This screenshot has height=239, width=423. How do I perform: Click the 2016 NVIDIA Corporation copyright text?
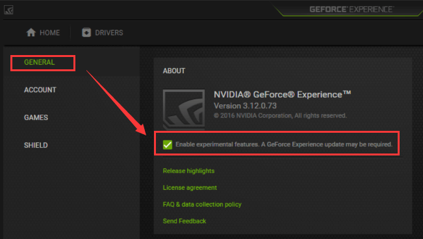click(280, 115)
